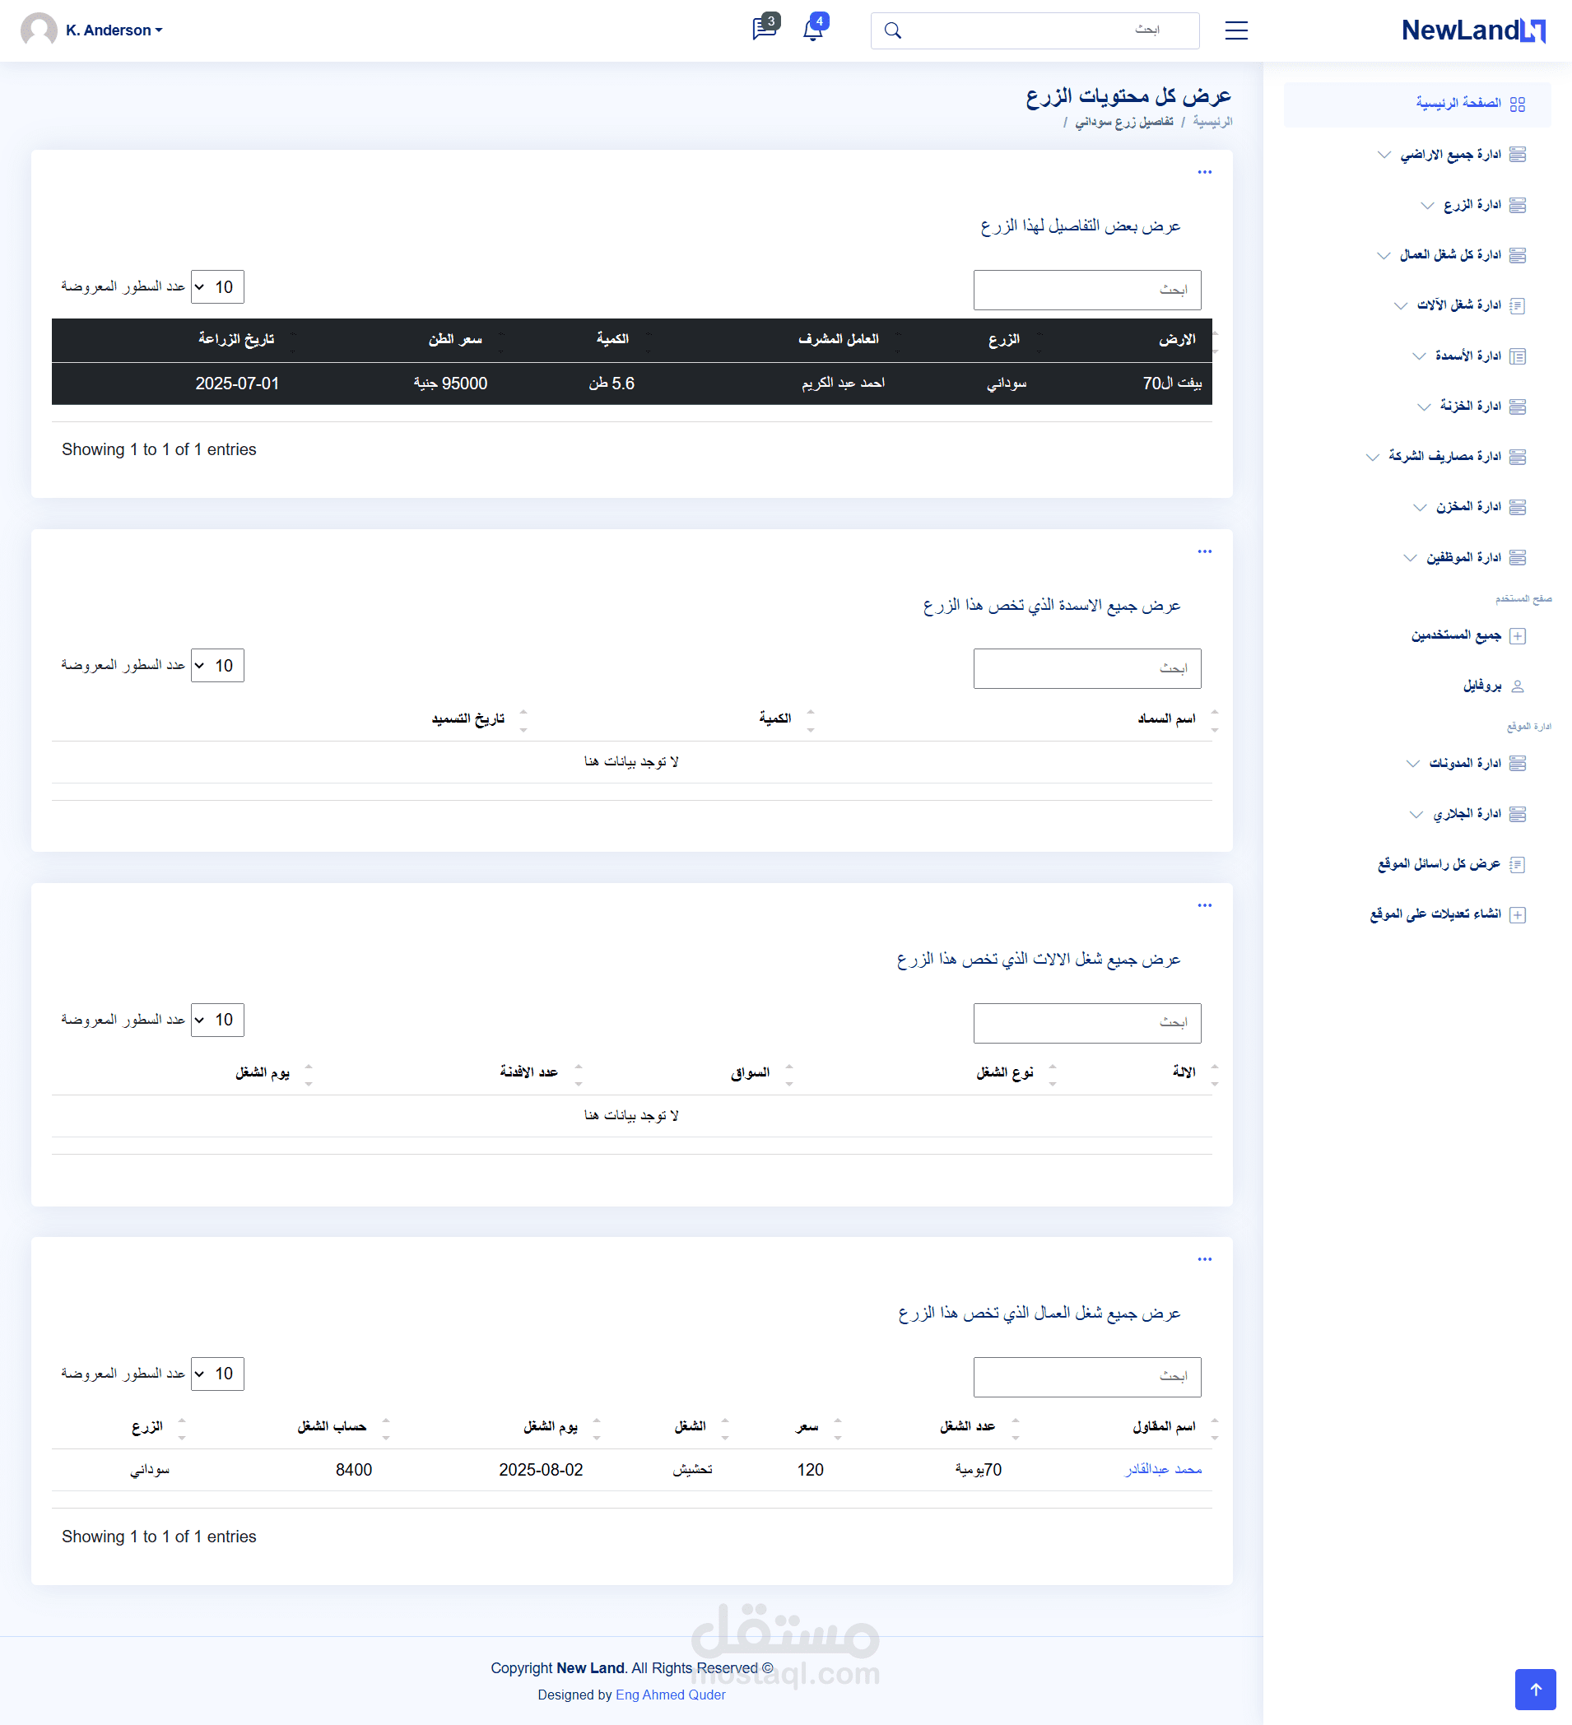
Task: Click the icon beside ادارة شغل الآلات
Action: click(1518, 305)
